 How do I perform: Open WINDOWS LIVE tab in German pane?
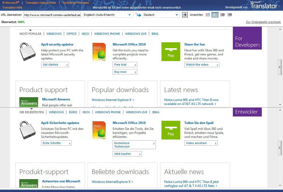[x=137, y=112]
